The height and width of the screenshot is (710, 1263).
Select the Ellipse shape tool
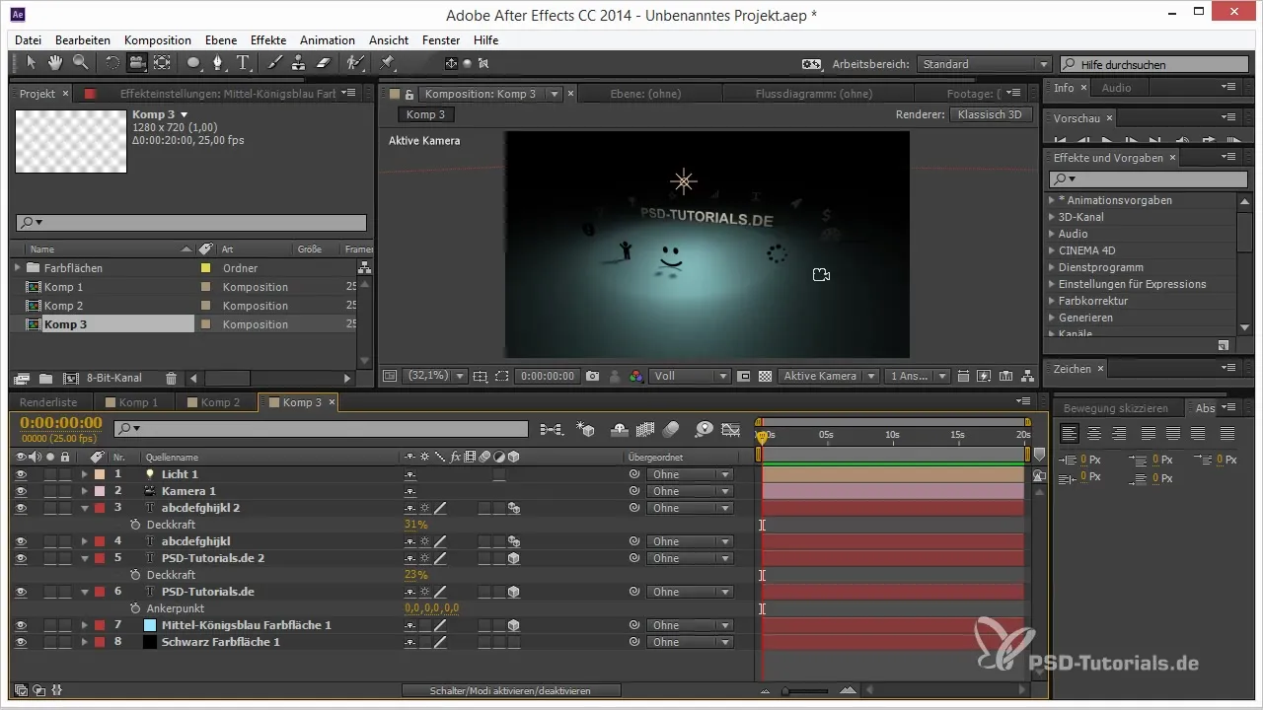pyautogui.click(x=194, y=63)
